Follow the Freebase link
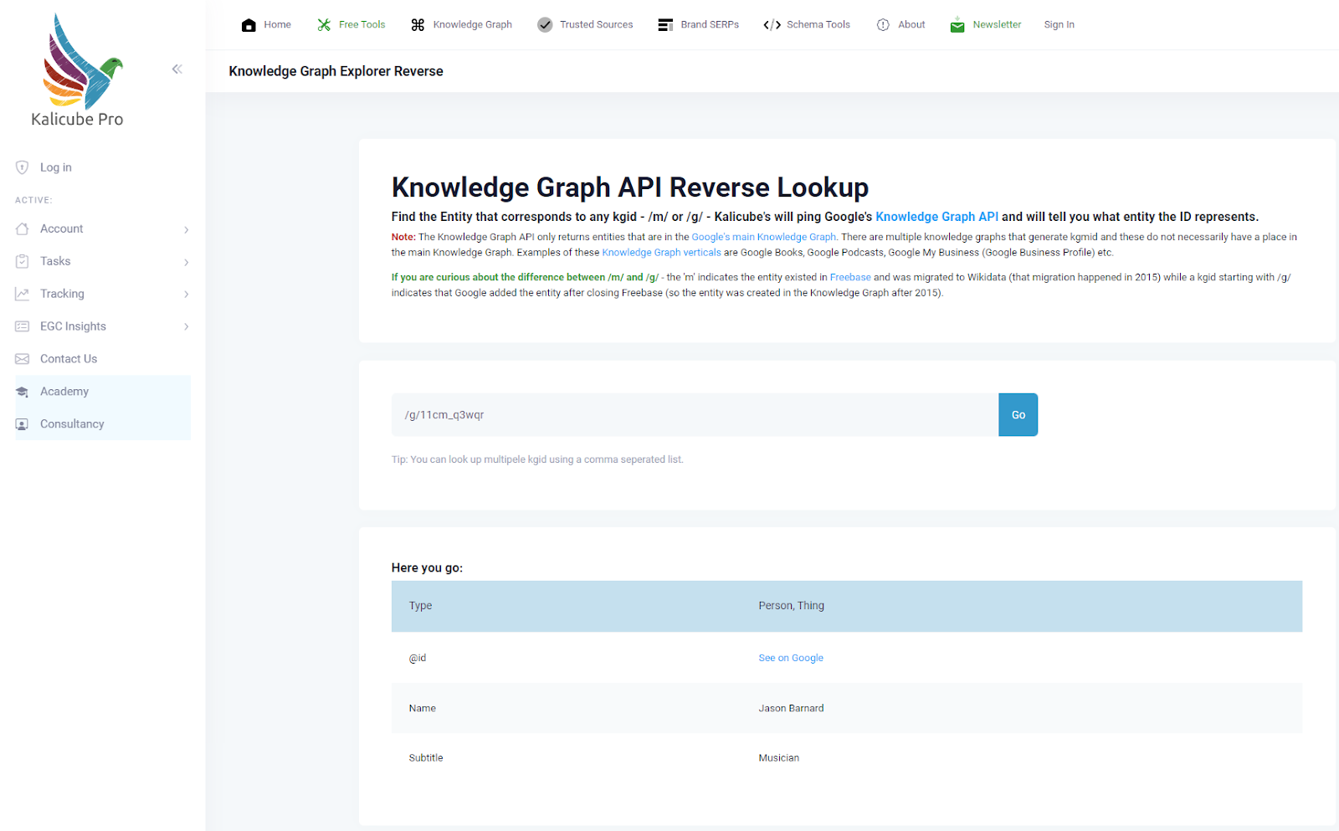This screenshot has width=1339, height=831. click(850, 278)
